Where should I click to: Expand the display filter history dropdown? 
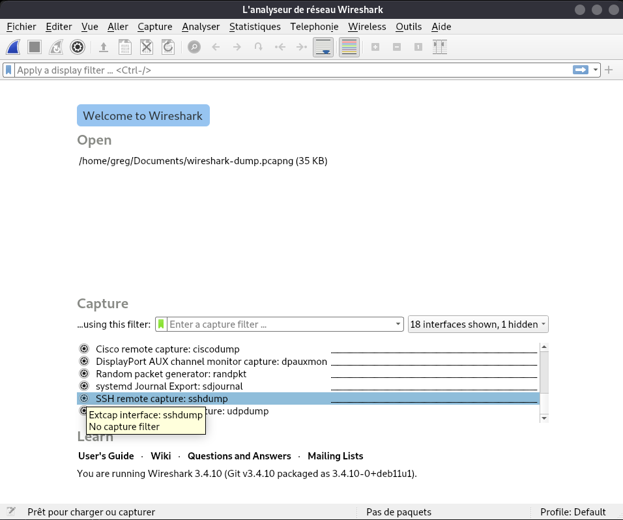pos(595,70)
